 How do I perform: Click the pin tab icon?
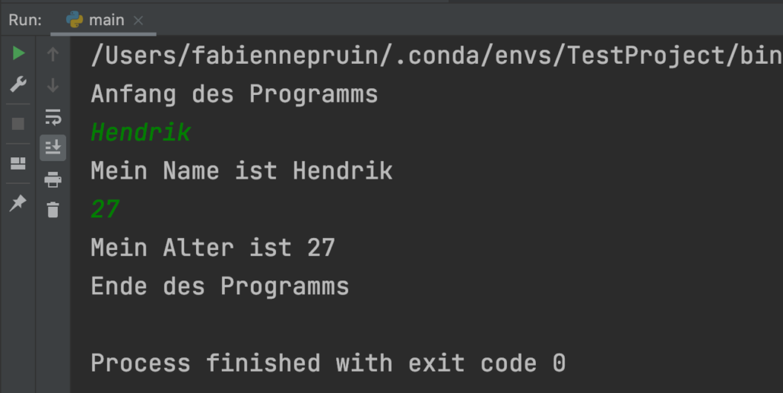pos(18,202)
